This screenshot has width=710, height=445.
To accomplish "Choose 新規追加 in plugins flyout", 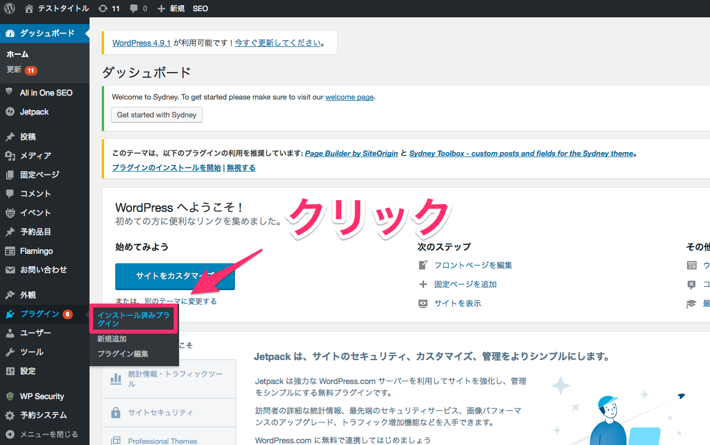I will 112,339.
